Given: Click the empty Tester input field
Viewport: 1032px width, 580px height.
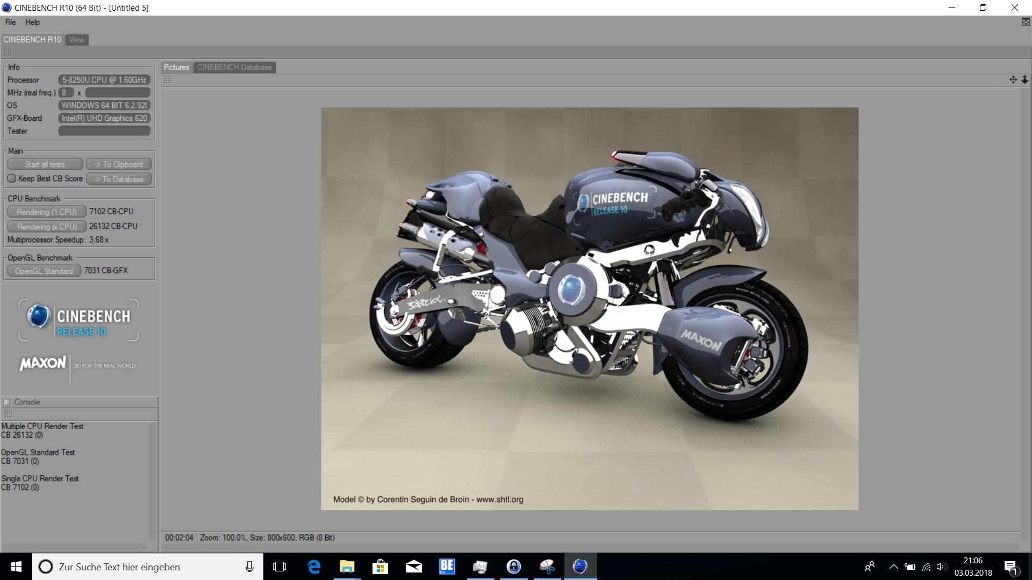Looking at the screenshot, I should (x=104, y=131).
